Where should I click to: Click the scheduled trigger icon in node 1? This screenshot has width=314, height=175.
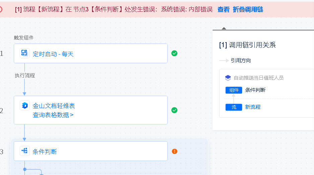click(x=25, y=53)
